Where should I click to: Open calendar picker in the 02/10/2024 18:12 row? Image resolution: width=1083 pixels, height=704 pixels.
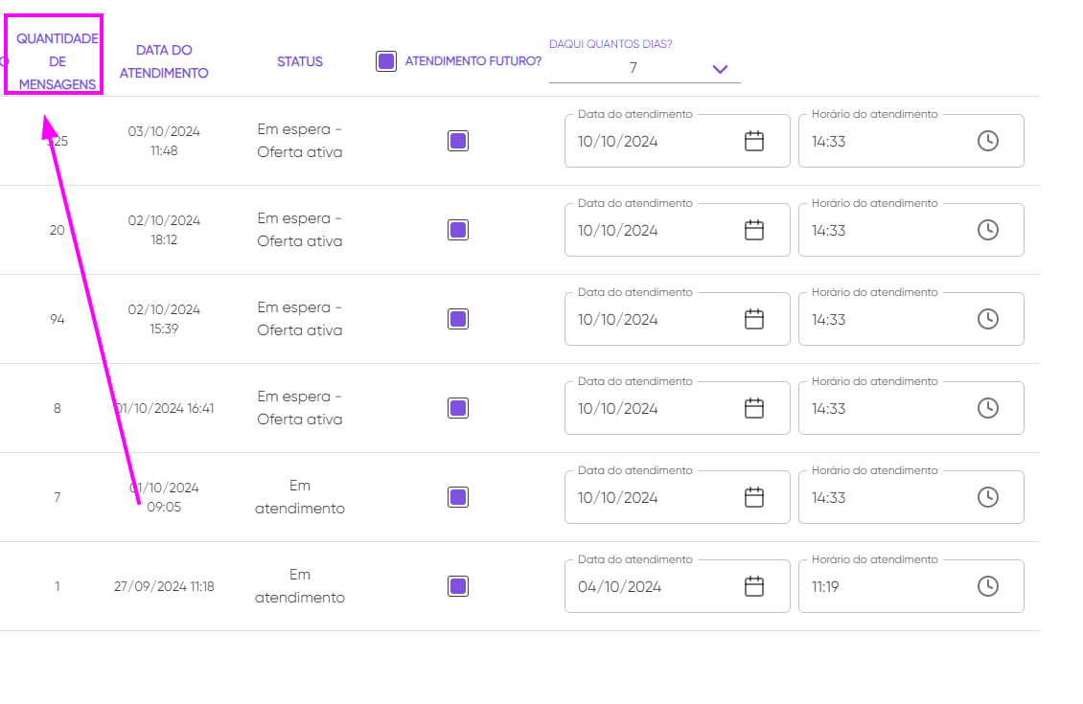click(x=753, y=230)
